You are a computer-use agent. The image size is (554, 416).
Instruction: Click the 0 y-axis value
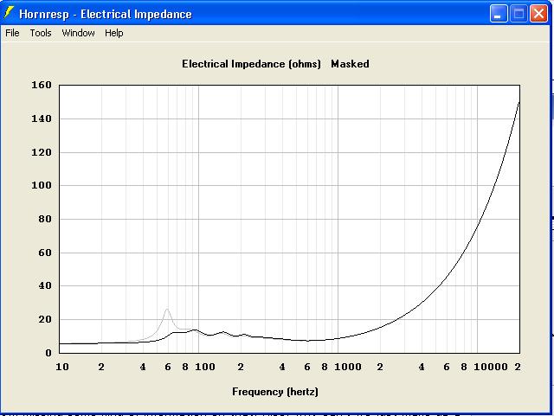coord(48,353)
